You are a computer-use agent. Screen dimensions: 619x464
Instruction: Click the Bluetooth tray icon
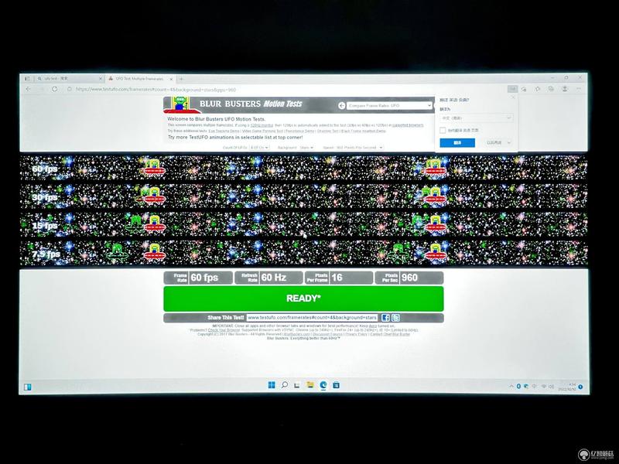[518, 386]
